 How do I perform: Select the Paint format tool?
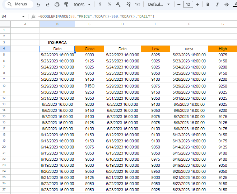coord(66,5)
